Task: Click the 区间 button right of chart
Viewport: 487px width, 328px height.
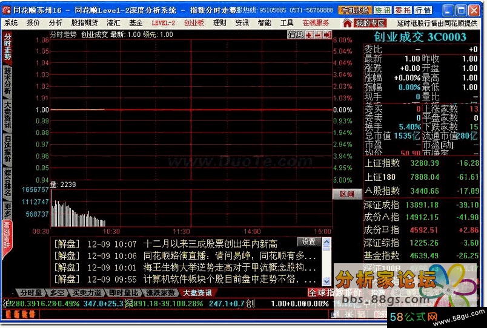Action: coord(347,194)
